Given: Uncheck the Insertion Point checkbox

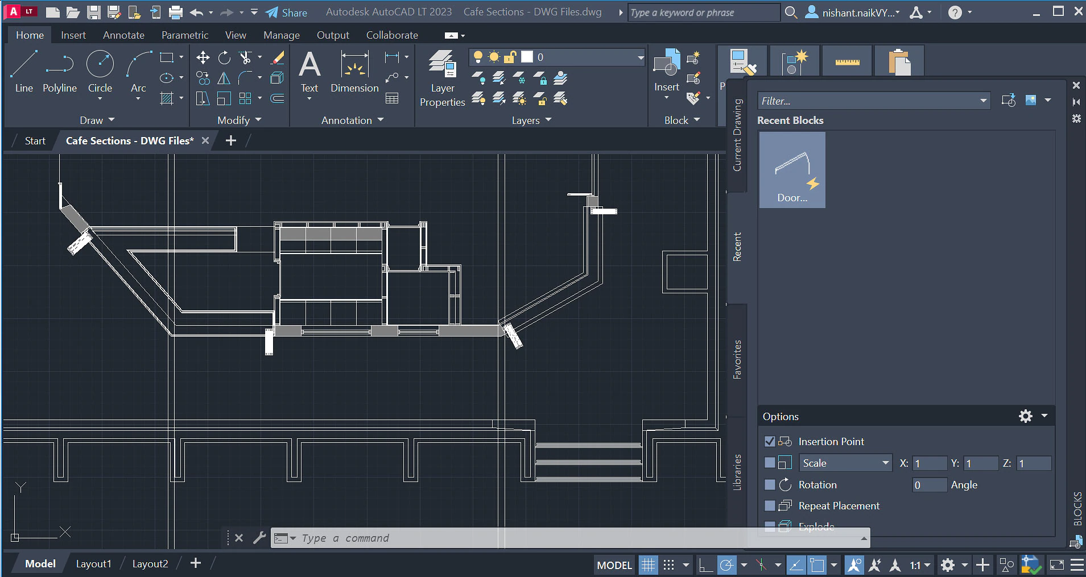Looking at the screenshot, I should (771, 441).
